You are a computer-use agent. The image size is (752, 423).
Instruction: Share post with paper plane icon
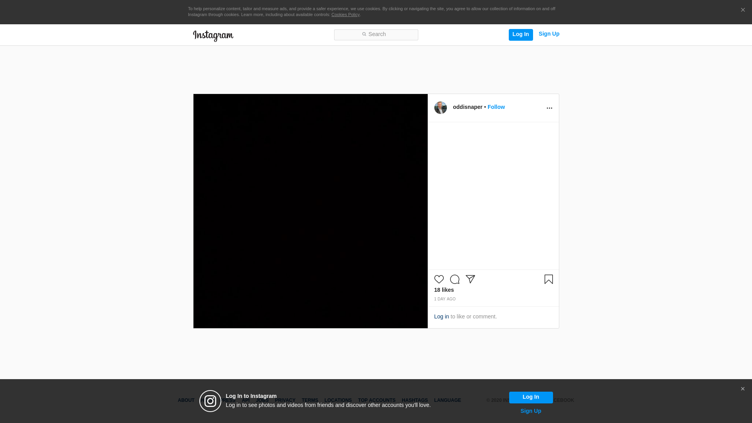[470, 279]
